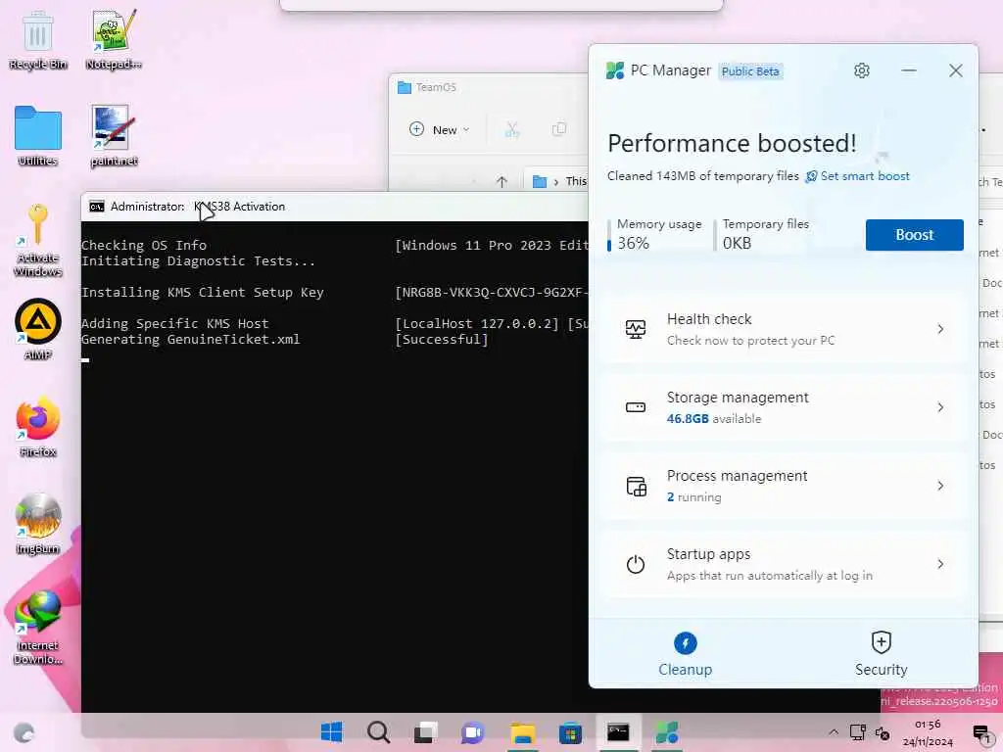Click the Boost button in PC Manager

[x=914, y=235]
